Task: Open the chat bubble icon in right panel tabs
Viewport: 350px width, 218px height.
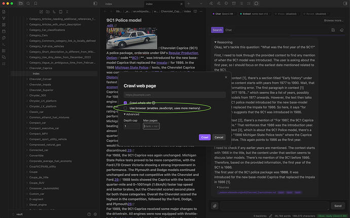Action: tap(257, 4)
